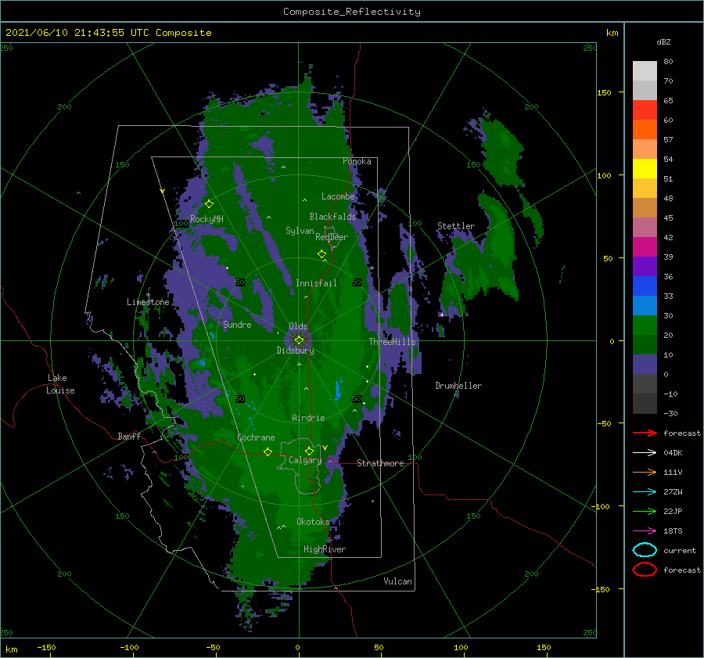Click the 80 value atop dBZ scale
Viewport: 704px width, 658px height.
(668, 62)
